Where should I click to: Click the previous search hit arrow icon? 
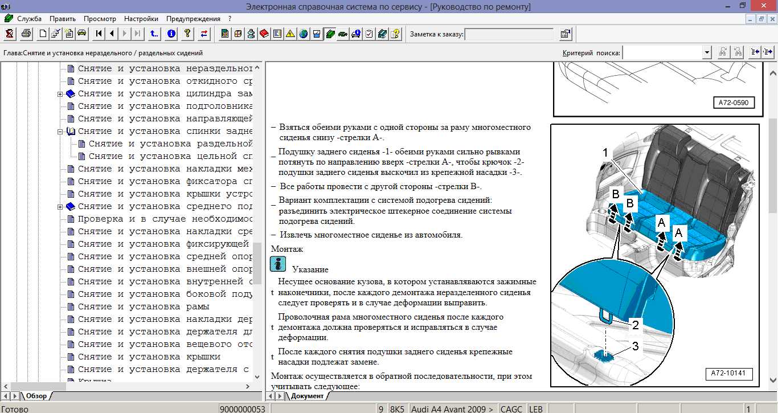755,52
